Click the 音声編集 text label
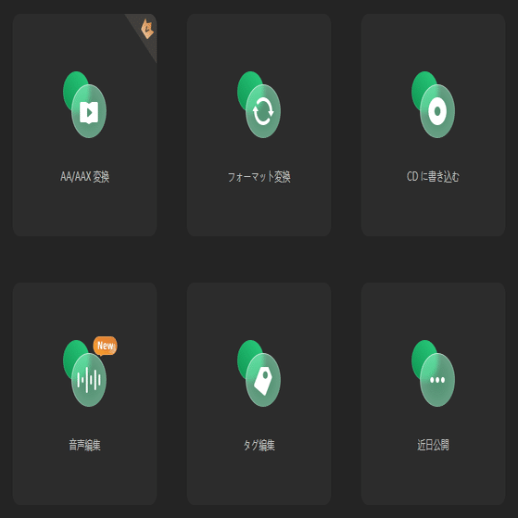This screenshot has width=518, height=518. point(85,445)
